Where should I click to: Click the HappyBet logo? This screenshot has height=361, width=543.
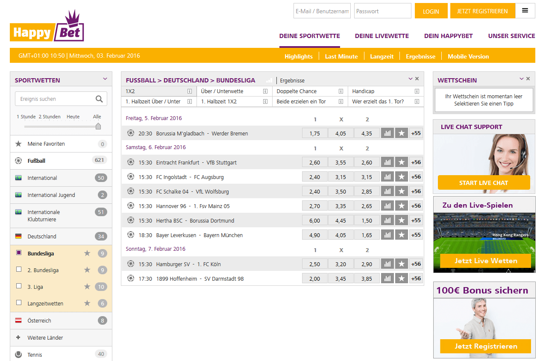(47, 26)
